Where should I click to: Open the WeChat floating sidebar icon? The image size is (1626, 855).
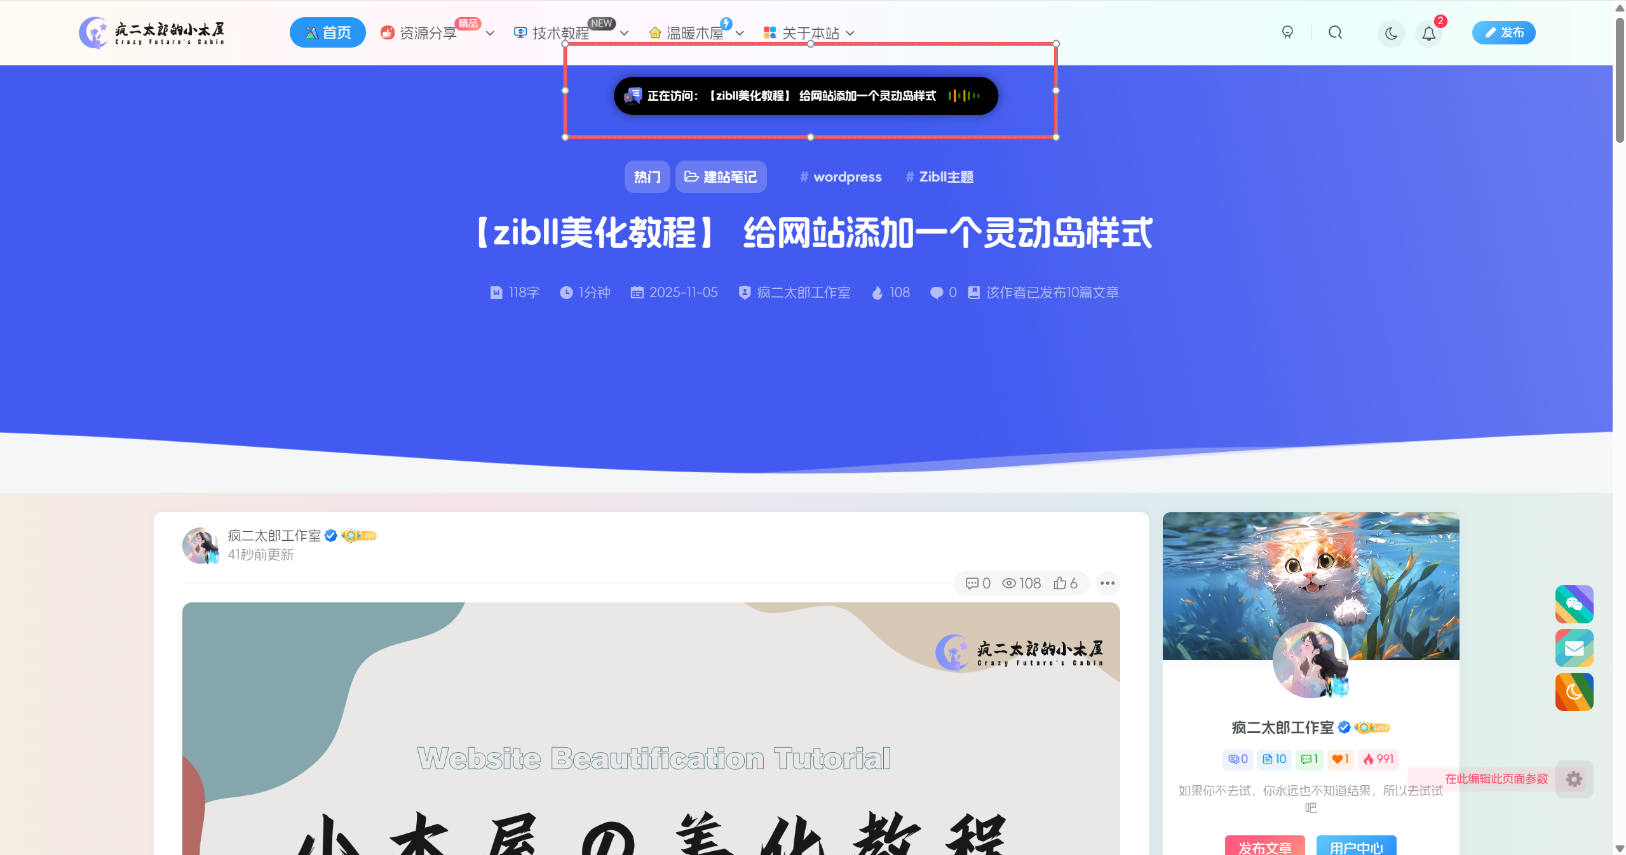pos(1574,604)
